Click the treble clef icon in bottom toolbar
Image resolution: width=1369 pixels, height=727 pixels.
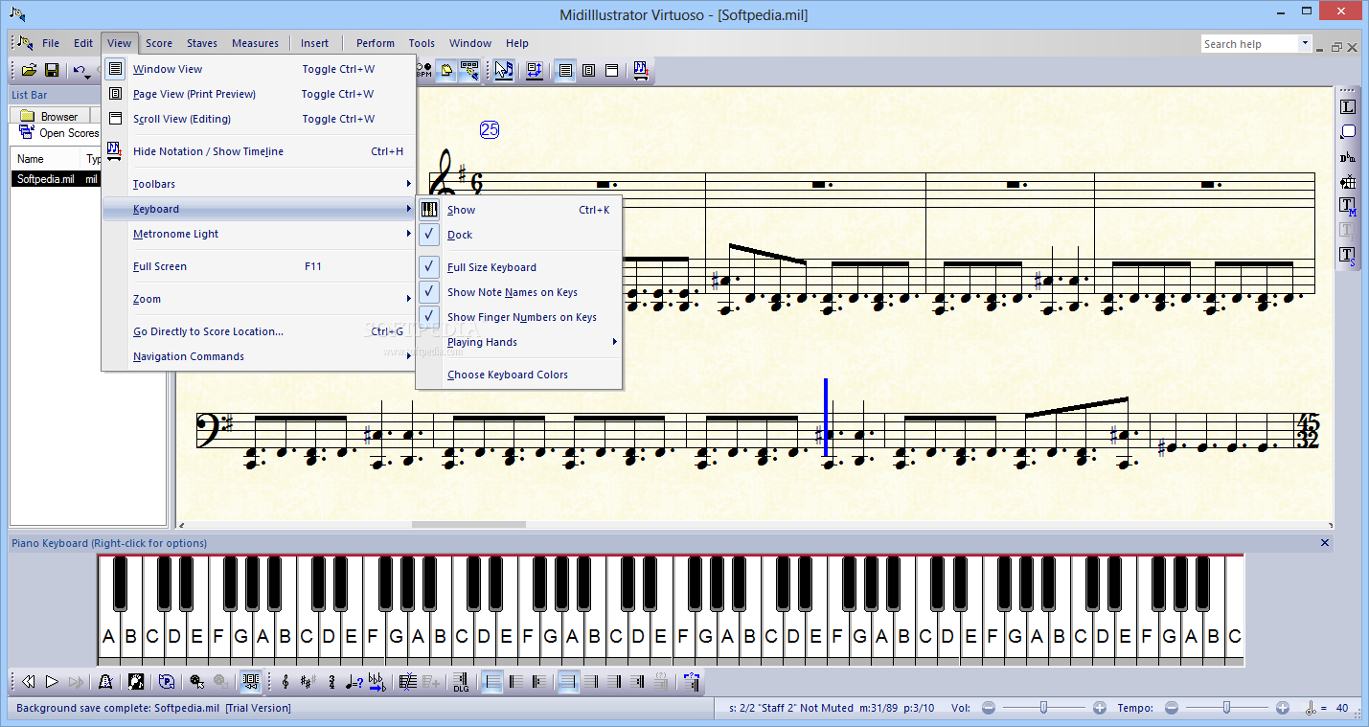pos(285,682)
